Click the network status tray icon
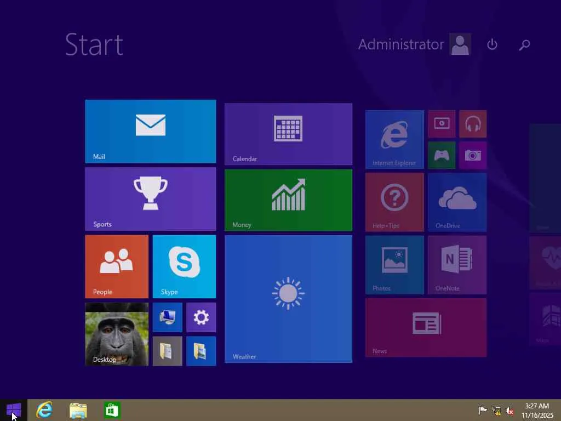 click(x=496, y=411)
